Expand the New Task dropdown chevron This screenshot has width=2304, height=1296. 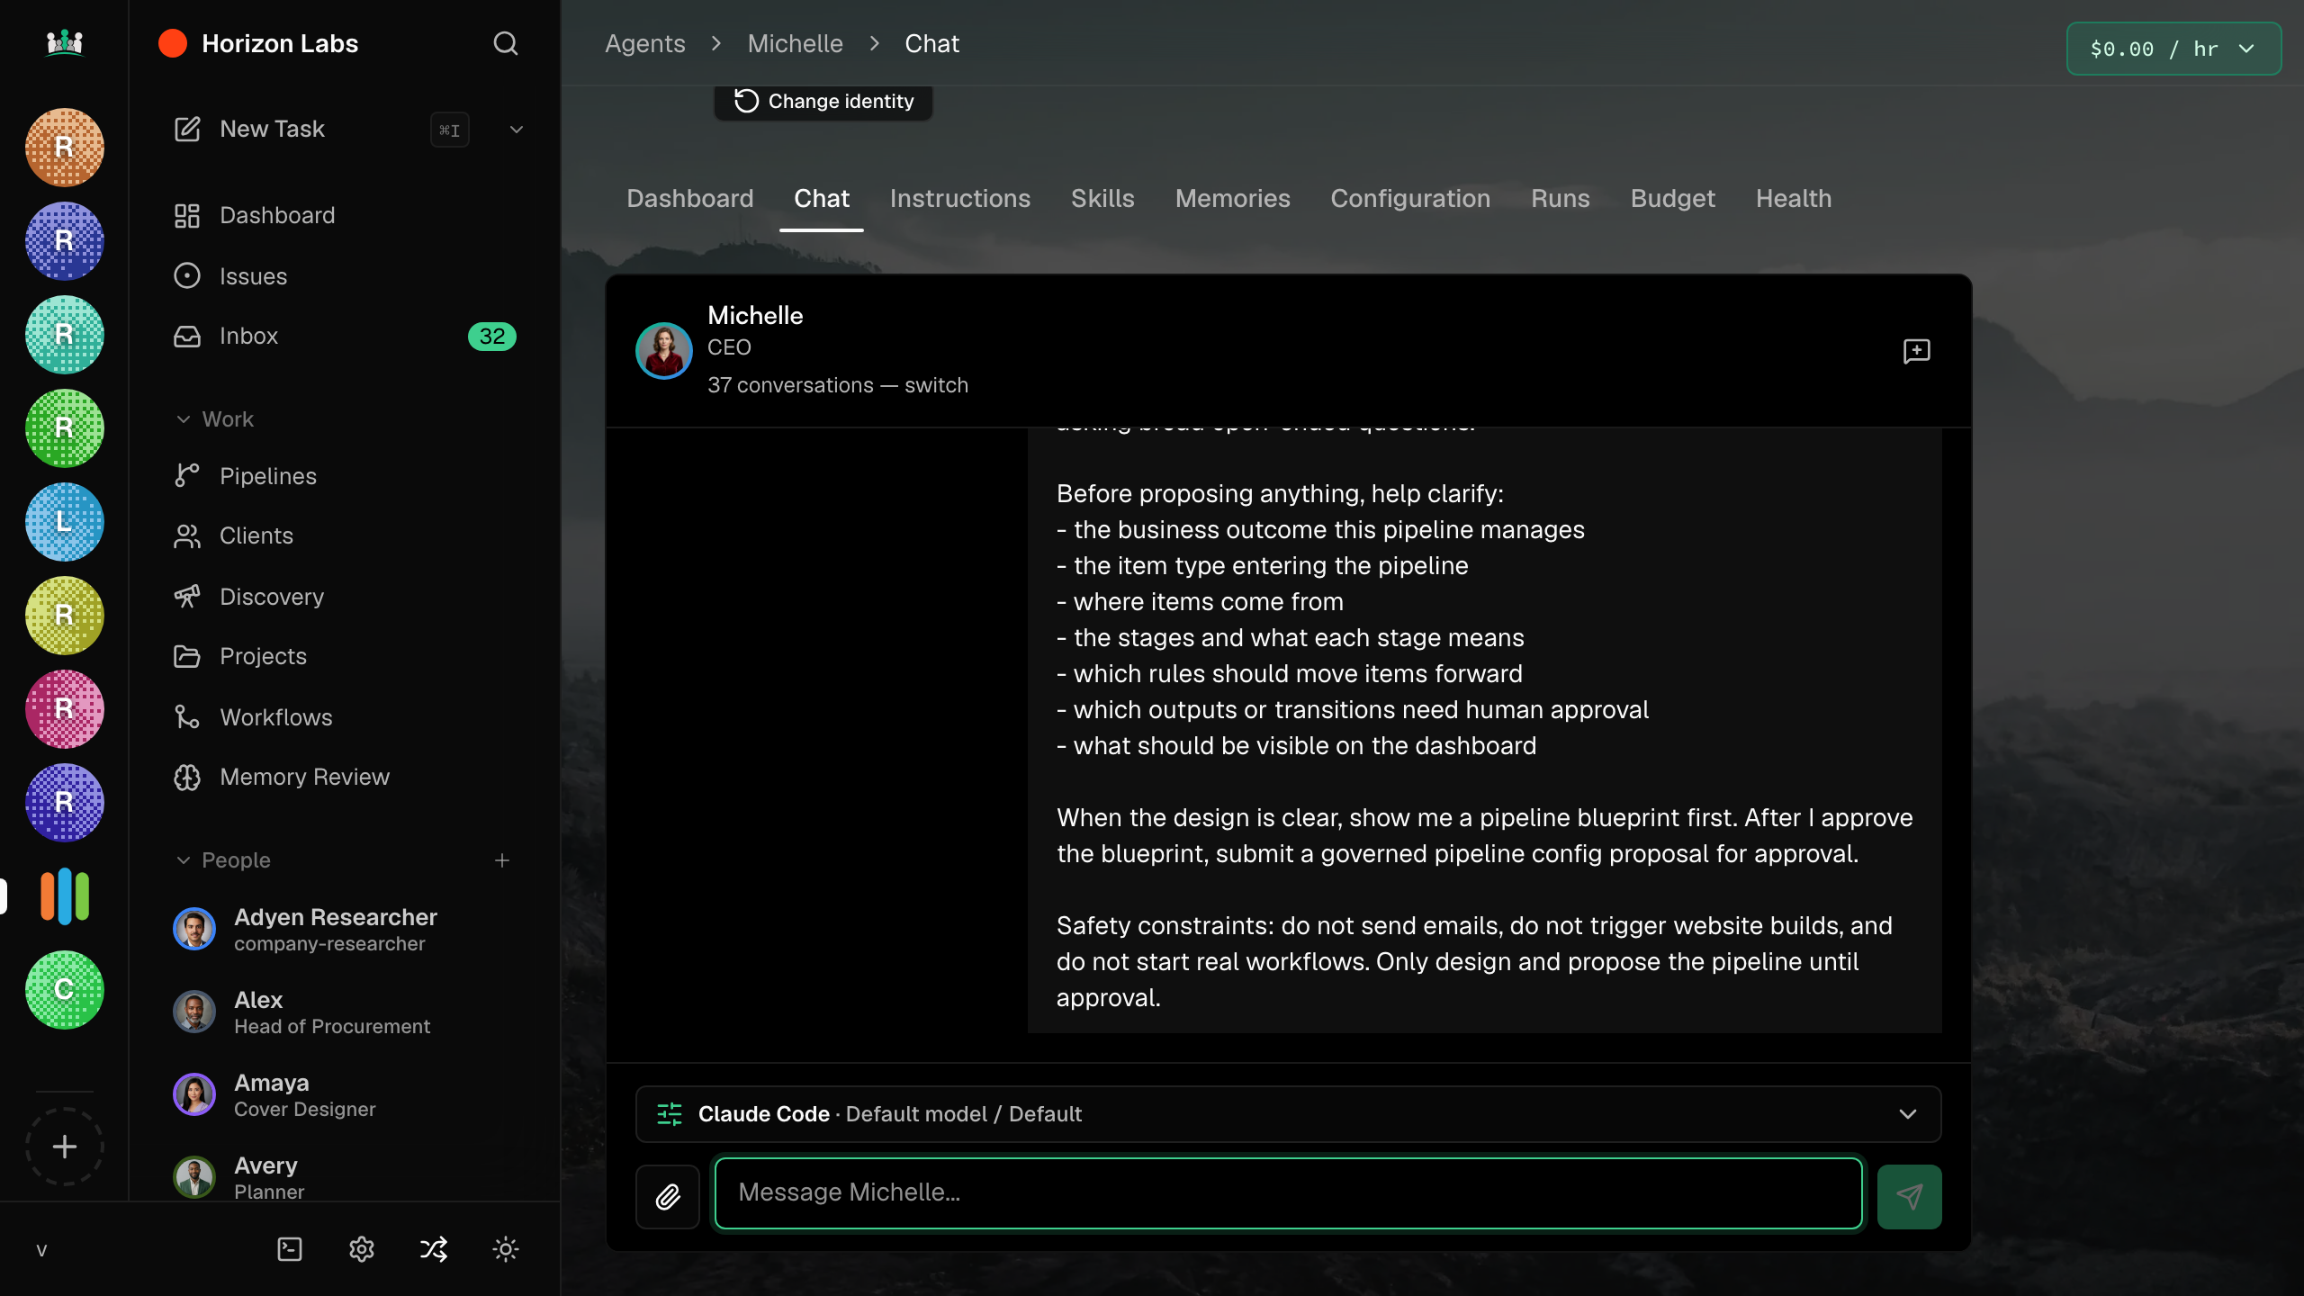(x=517, y=130)
